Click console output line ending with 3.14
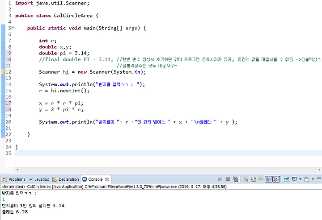Image resolution: width=322 pixels, height=220 pixels. [33, 205]
